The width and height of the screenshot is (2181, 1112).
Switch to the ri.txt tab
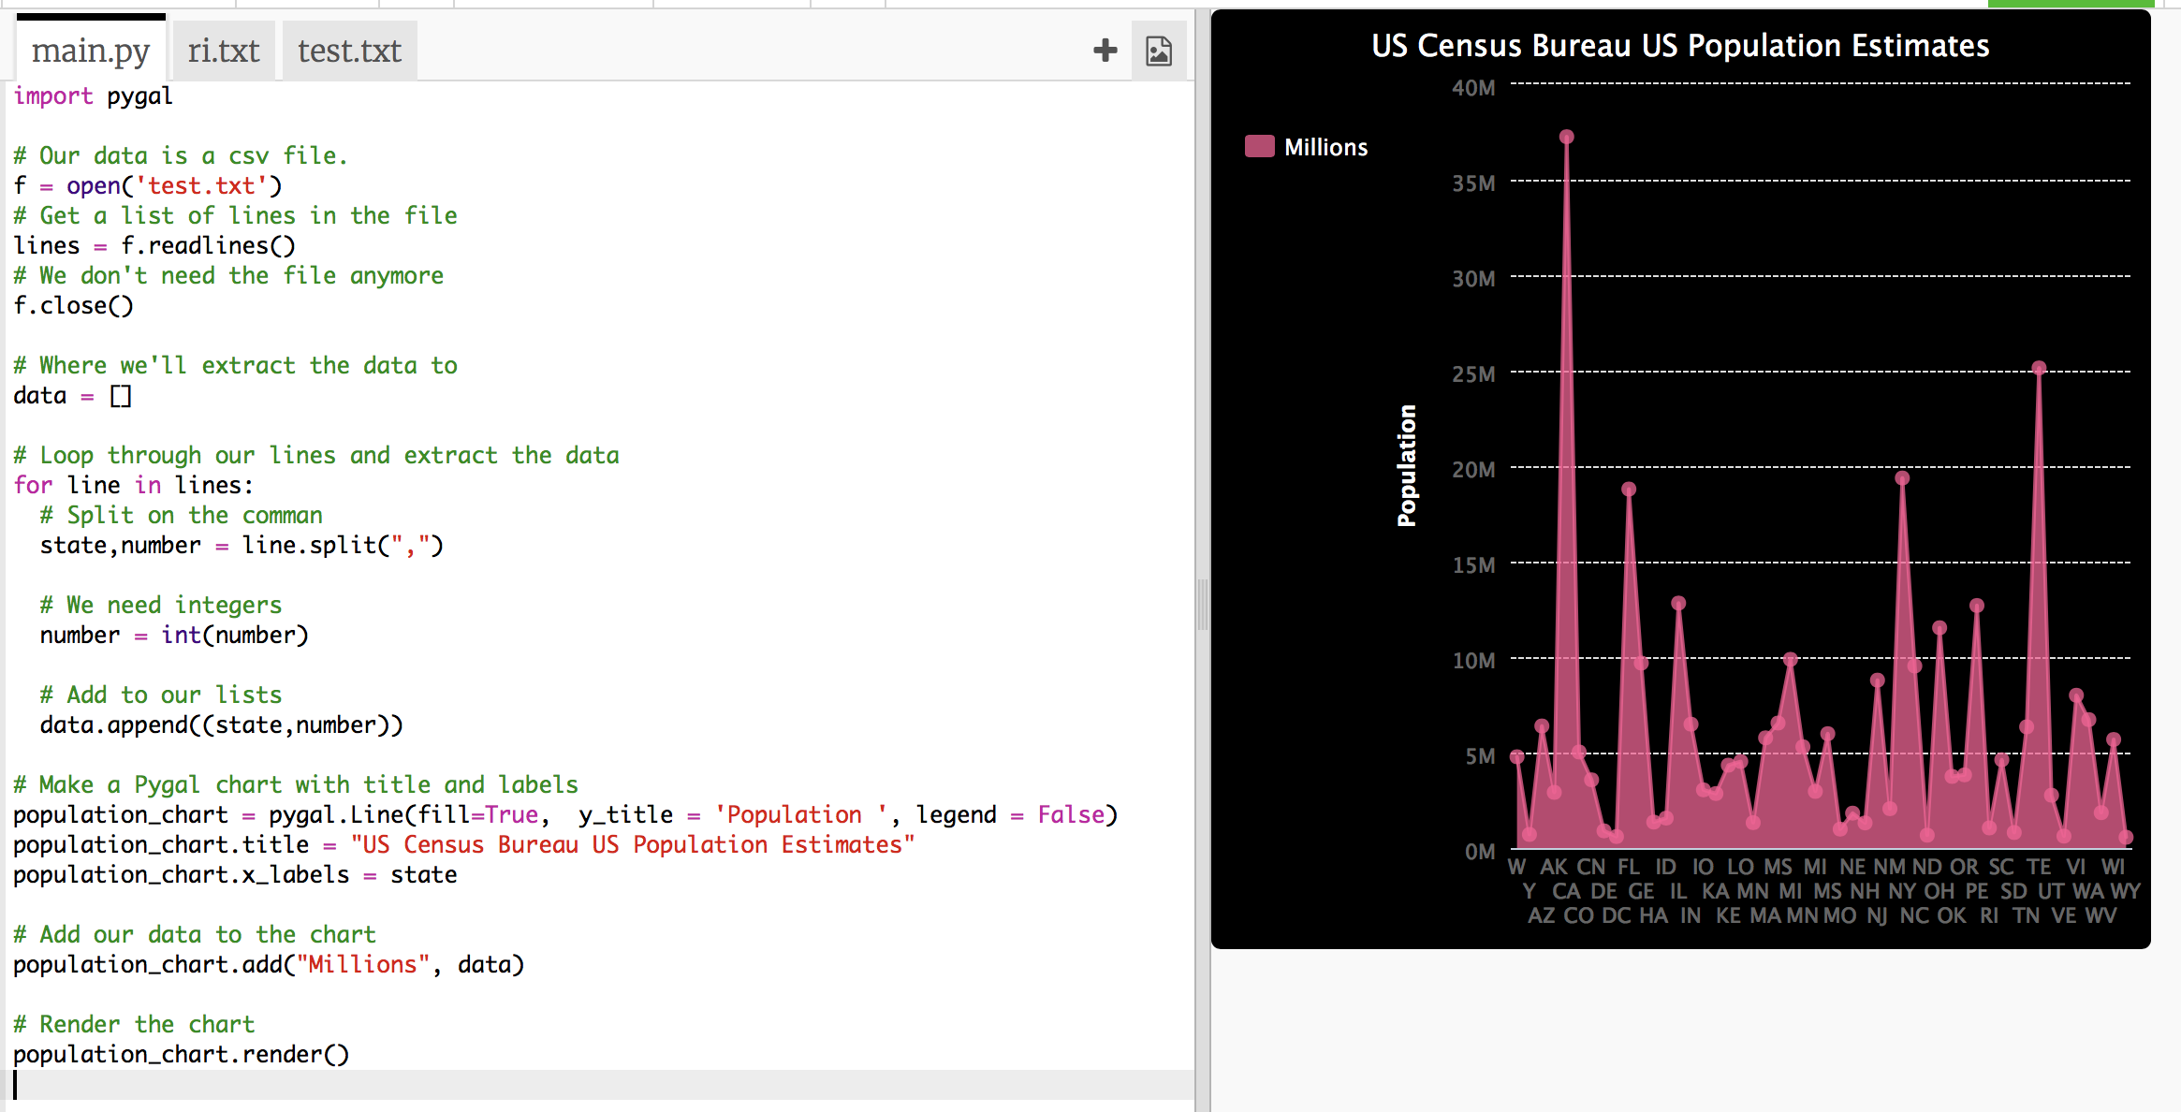click(x=223, y=51)
